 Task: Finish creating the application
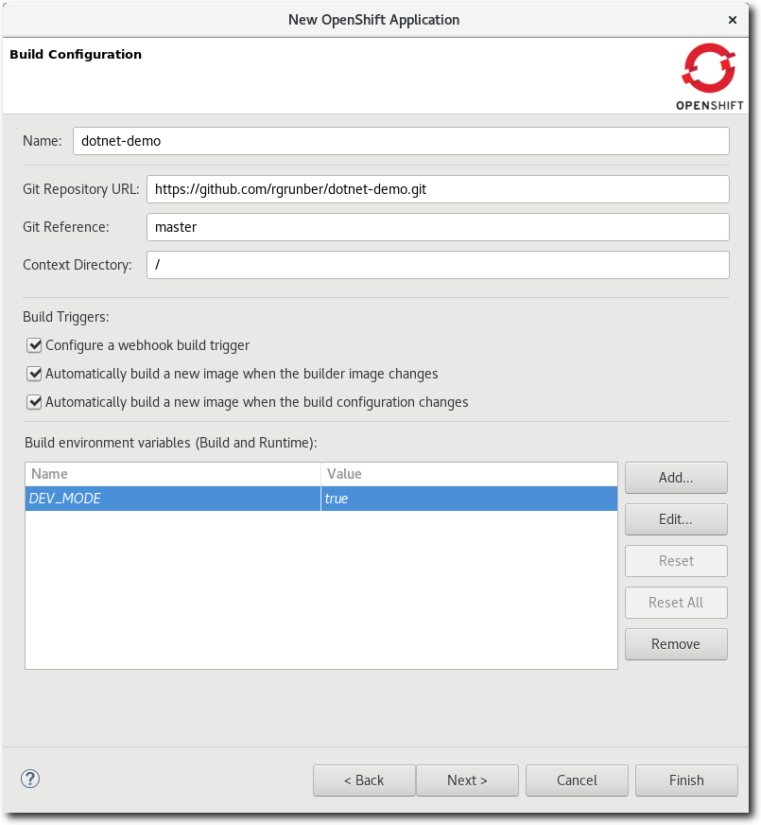686,780
